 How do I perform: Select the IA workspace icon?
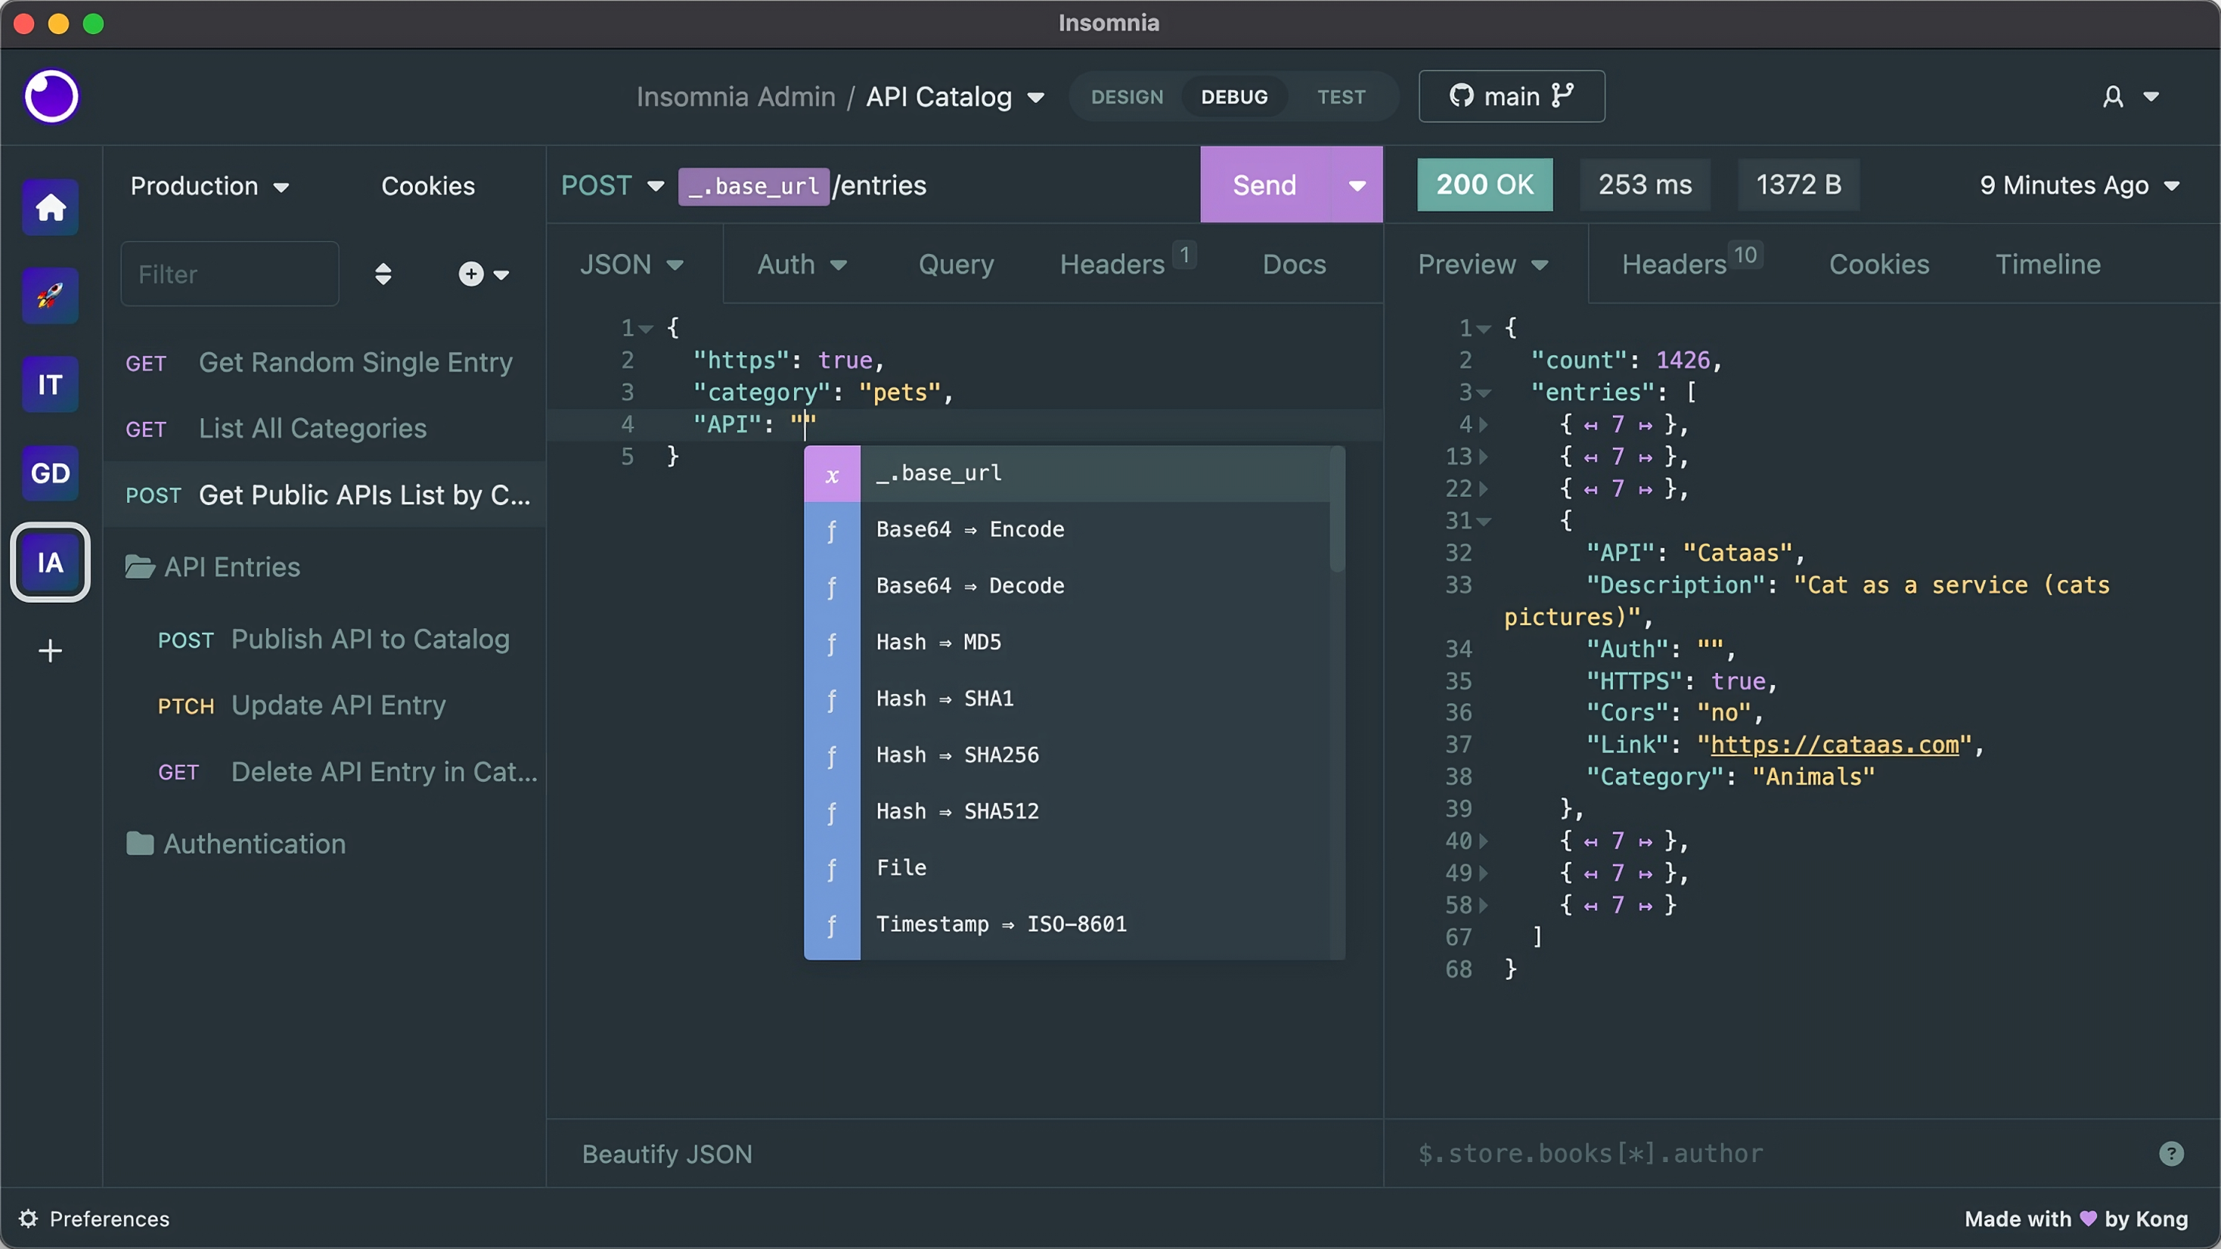click(49, 562)
